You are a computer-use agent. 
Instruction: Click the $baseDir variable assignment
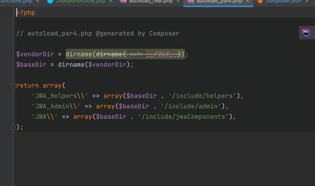click(31, 65)
